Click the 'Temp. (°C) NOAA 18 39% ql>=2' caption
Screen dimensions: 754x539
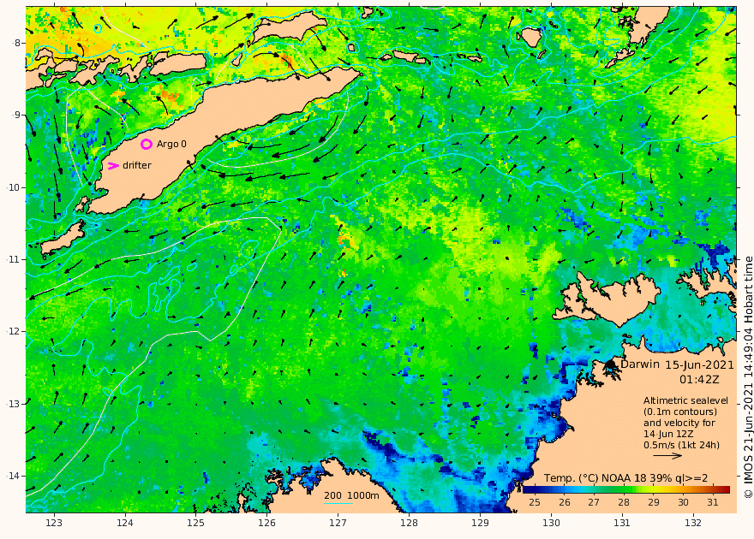pyautogui.click(x=625, y=478)
